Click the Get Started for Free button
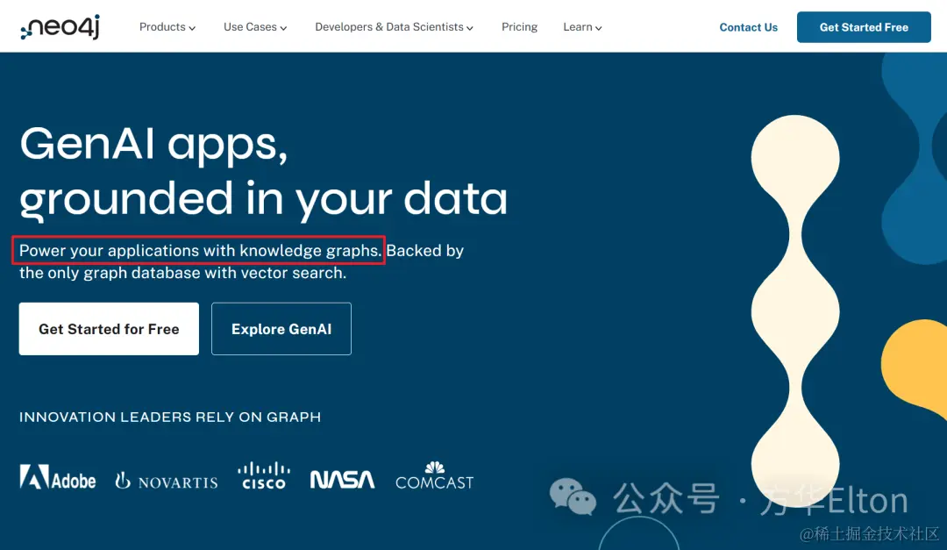 tap(109, 329)
